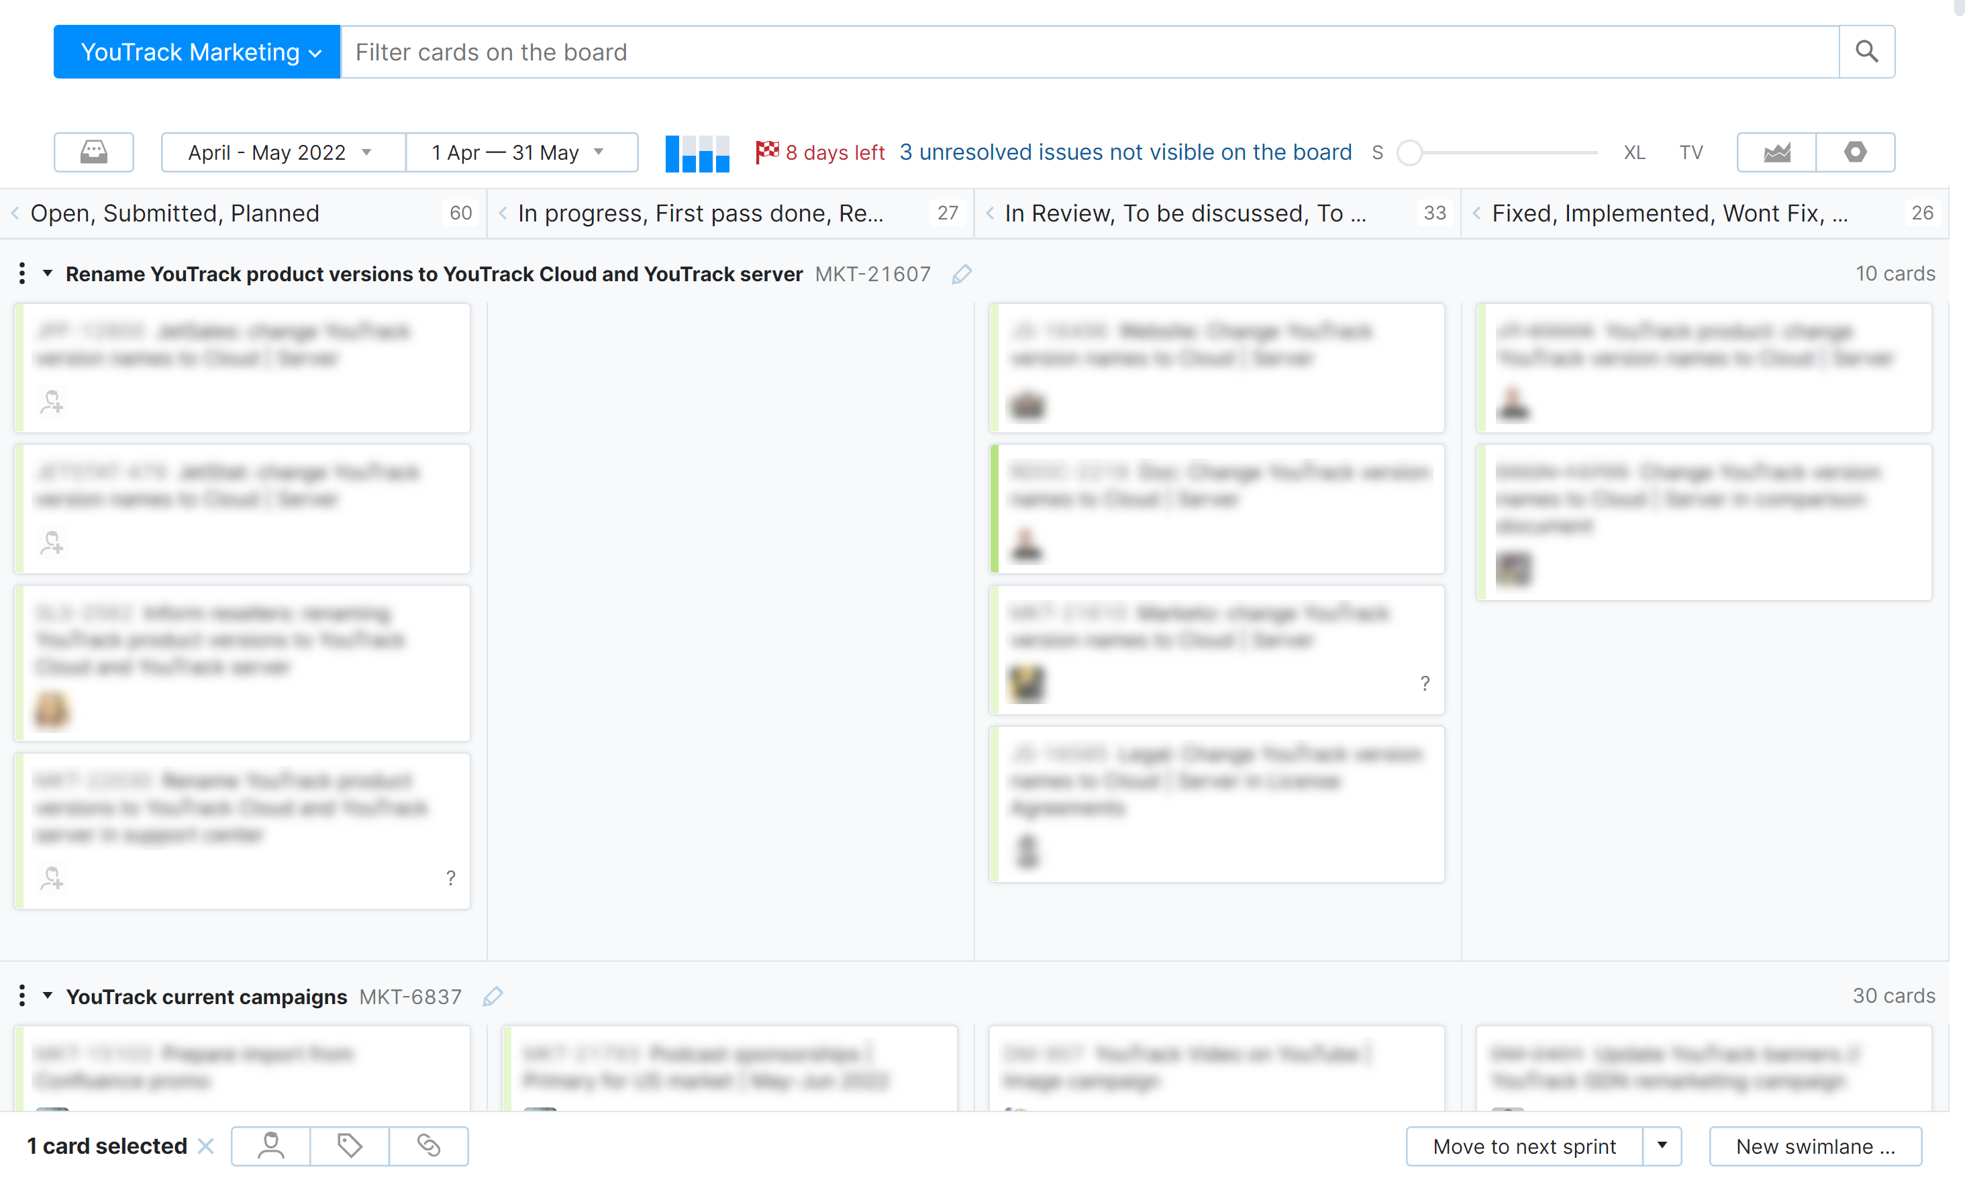The image size is (1967, 1188).
Task: Click the link icon in bottom toolbar
Action: (x=429, y=1146)
